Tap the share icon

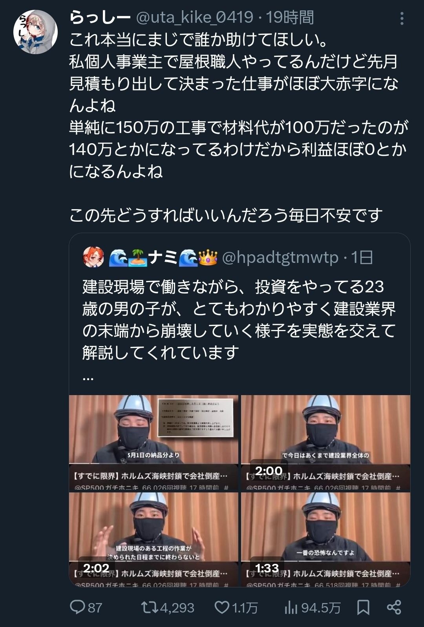(394, 607)
